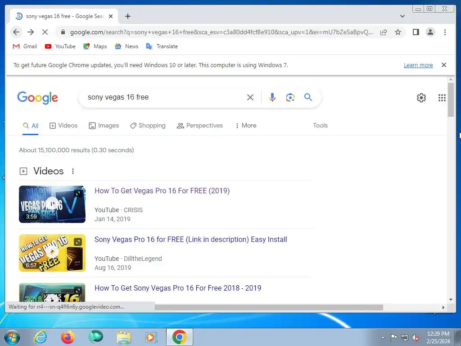Image resolution: width=461 pixels, height=346 pixels.
Task: Click the vertical page scrollbar thumb
Action: (451, 100)
